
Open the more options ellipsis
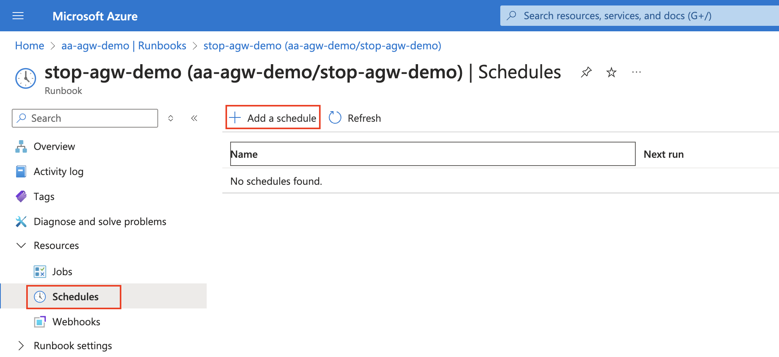[637, 72]
